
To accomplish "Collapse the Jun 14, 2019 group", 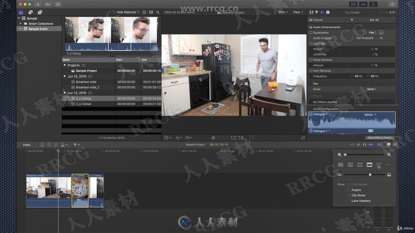I will click(x=65, y=76).
